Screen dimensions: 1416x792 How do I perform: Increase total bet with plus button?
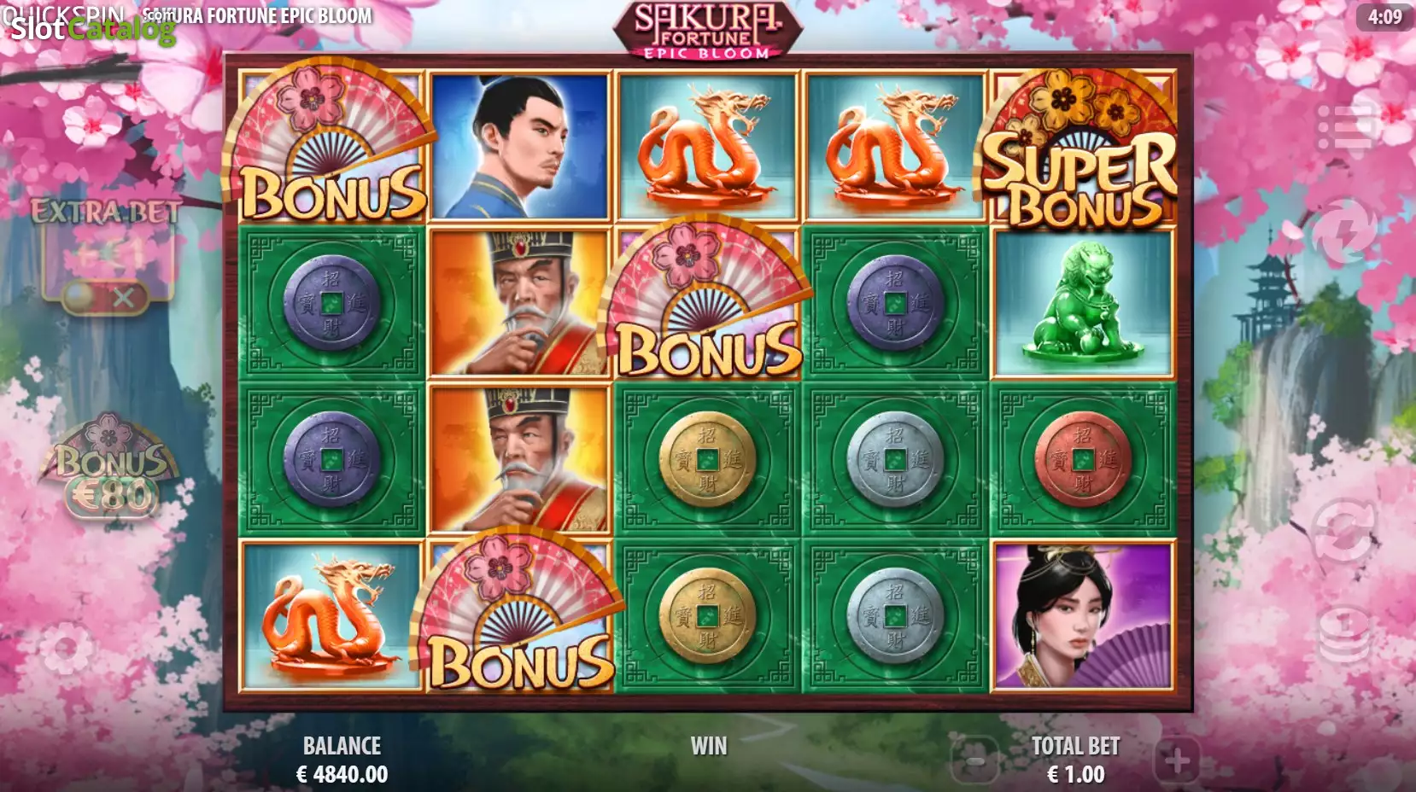pyautogui.click(x=1178, y=760)
